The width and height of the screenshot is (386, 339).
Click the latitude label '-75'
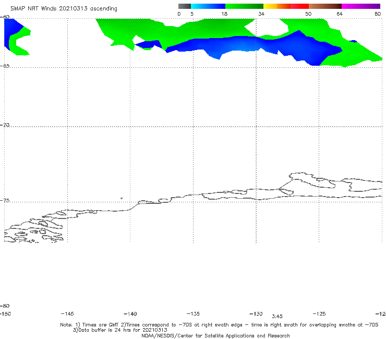(x=5, y=201)
